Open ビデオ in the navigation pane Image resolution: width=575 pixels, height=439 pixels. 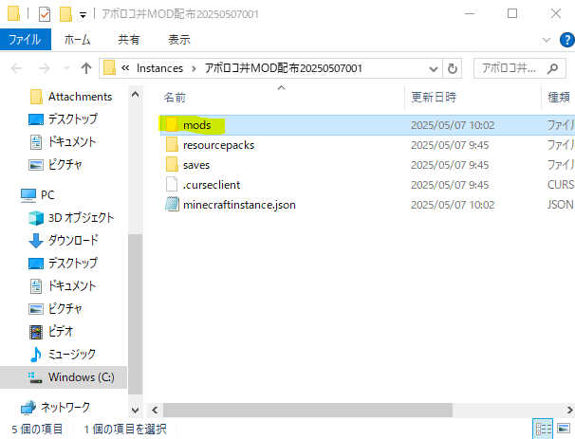pyautogui.click(x=61, y=331)
